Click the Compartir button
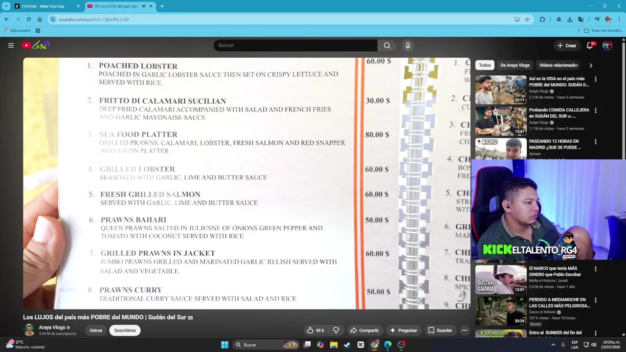Image resolution: width=626 pixels, height=352 pixels. click(364, 330)
